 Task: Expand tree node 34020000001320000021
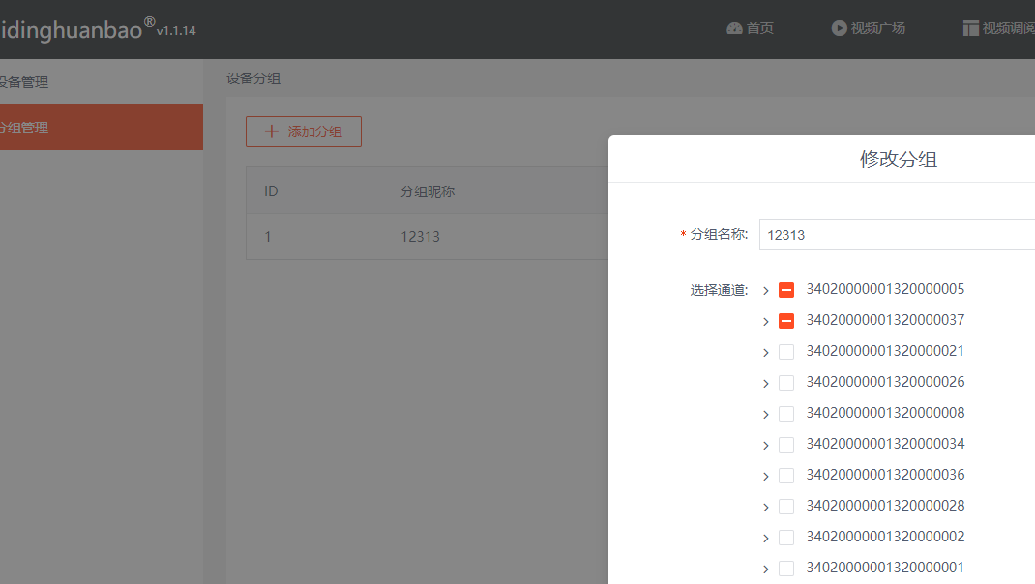coord(766,352)
